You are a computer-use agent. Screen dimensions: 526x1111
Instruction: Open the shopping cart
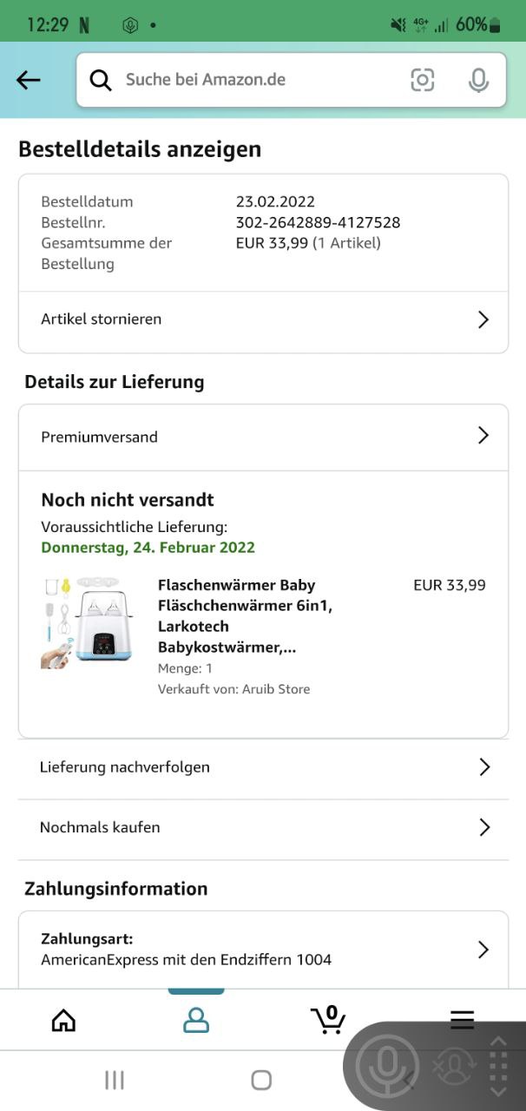click(x=328, y=1020)
